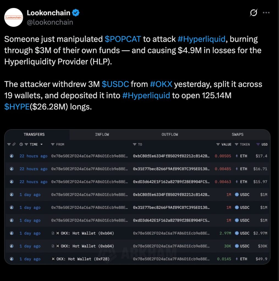Click the chain-link icon in the table header
The image size is (279, 281).
(14, 144)
